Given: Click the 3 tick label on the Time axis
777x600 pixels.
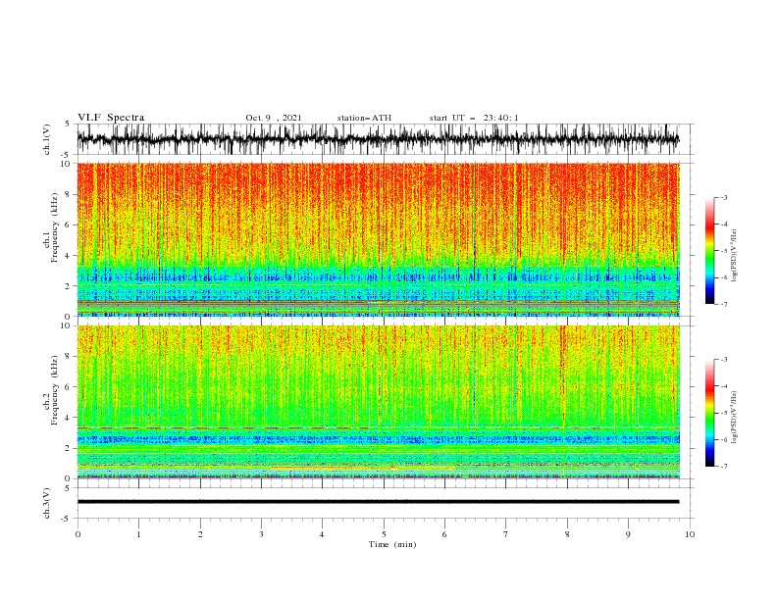Looking at the screenshot, I should (x=261, y=534).
